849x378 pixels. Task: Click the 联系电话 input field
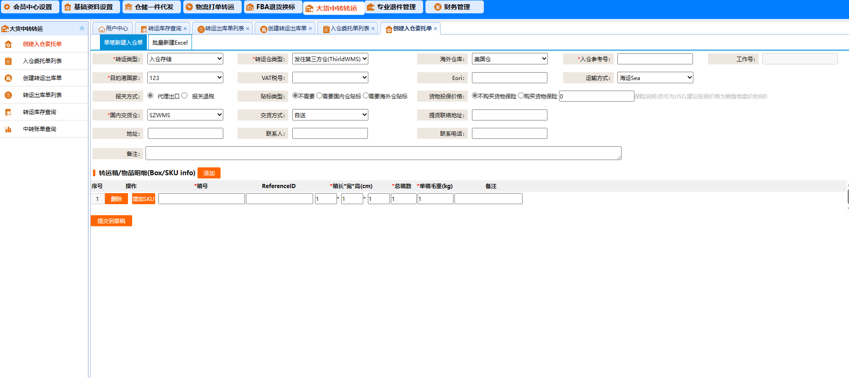(x=510, y=133)
